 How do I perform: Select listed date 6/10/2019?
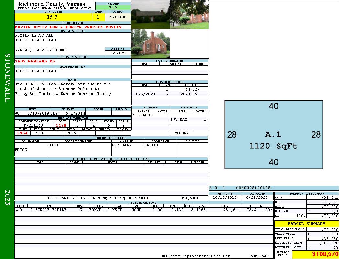point(38,113)
